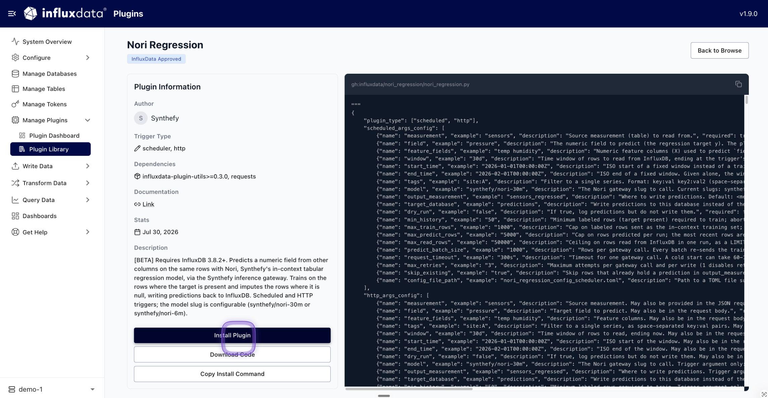Image resolution: width=768 pixels, height=398 pixels.
Task: Select Plugin Library item
Action: pos(50,149)
